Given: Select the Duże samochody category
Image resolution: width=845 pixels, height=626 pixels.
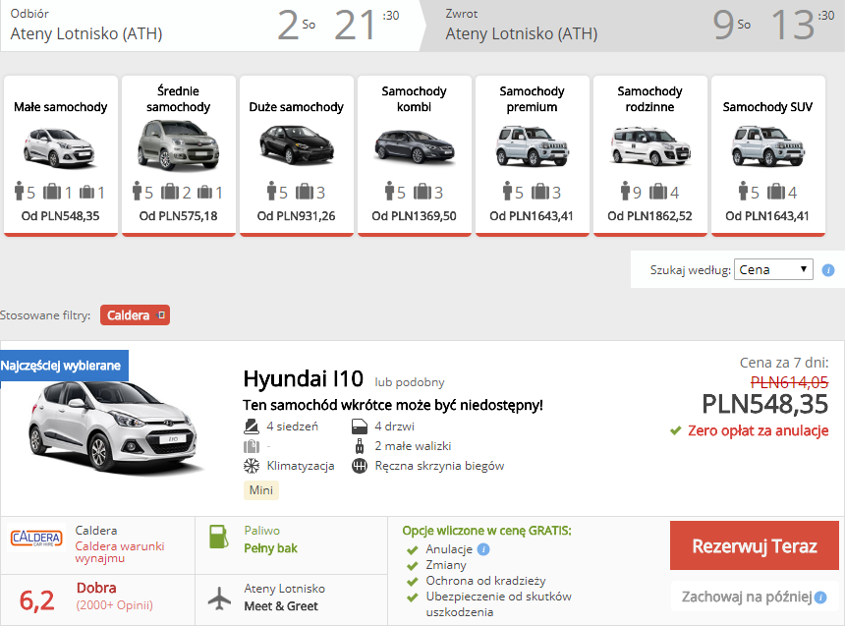Looking at the screenshot, I should click(x=297, y=156).
